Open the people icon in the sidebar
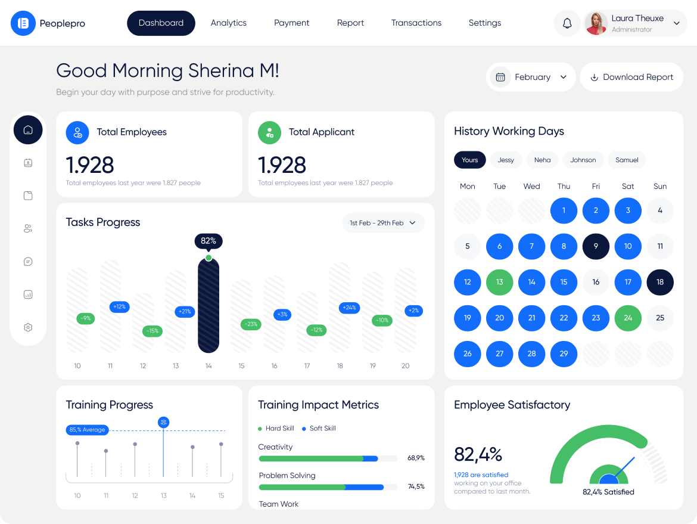Screen dimensions: 697x524 pos(28,228)
